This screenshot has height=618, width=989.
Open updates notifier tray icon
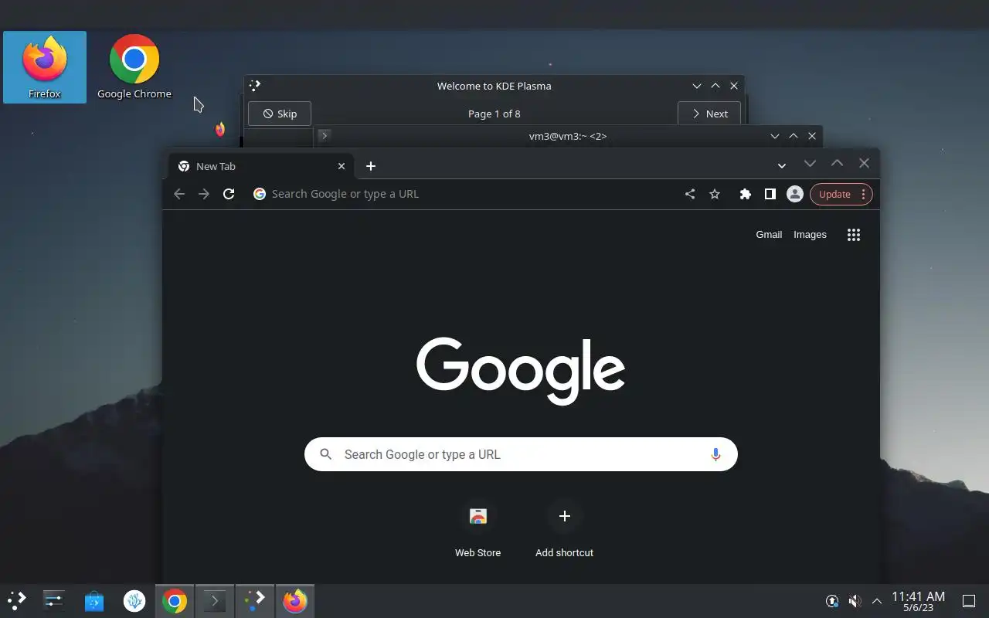click(x=832, y=601)
